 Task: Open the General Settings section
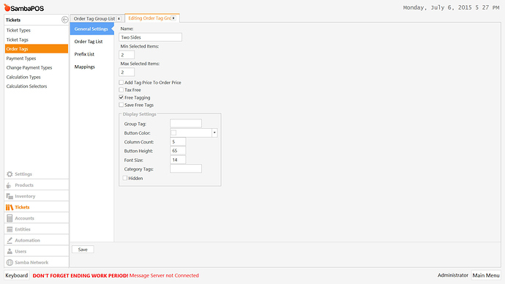click(91, 29)
